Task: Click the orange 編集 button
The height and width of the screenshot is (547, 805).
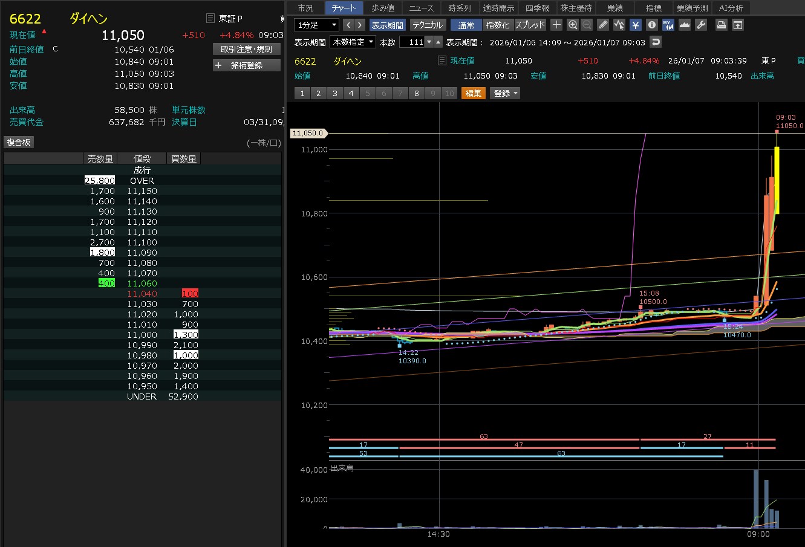Action: click(x=473, y=93)
